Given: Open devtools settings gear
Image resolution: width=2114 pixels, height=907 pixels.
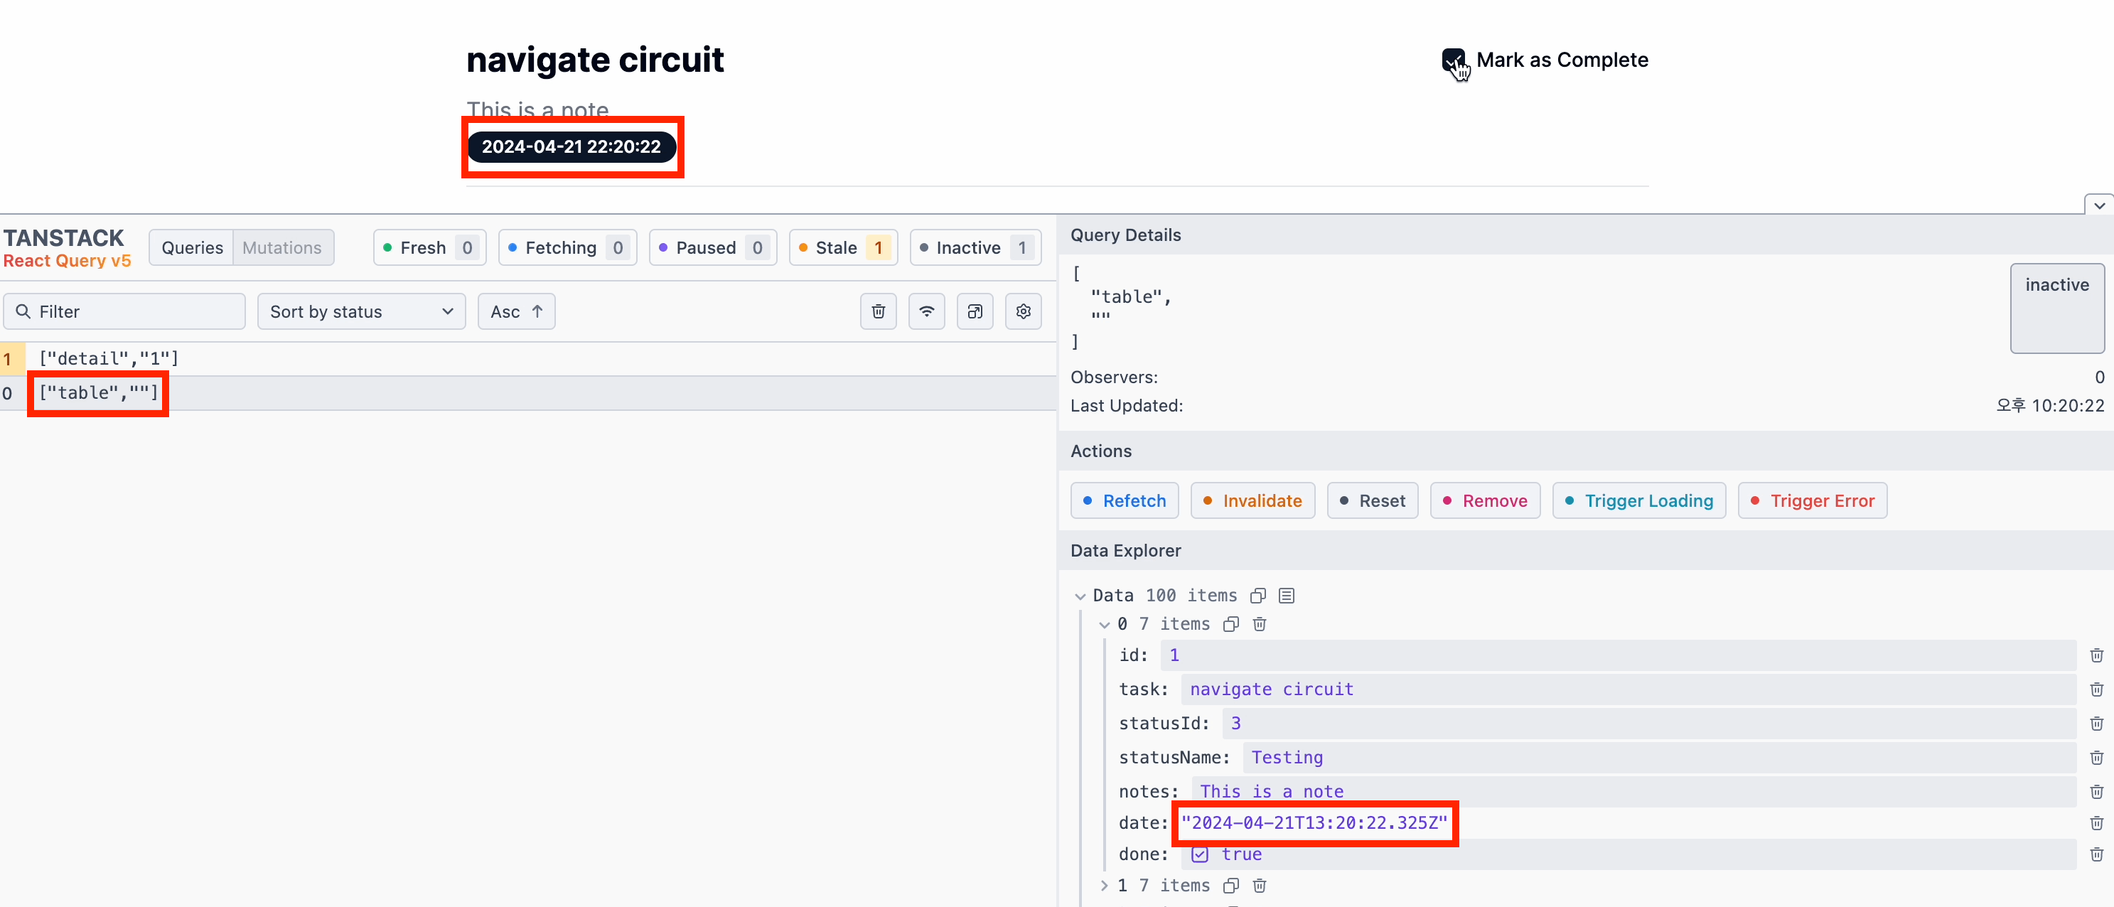Looking at the screenshot, I should pos(1024,312).
